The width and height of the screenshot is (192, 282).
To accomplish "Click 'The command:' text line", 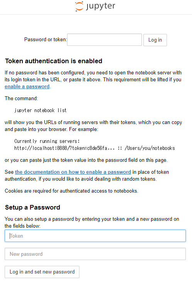I will click(x=21, y=98).
